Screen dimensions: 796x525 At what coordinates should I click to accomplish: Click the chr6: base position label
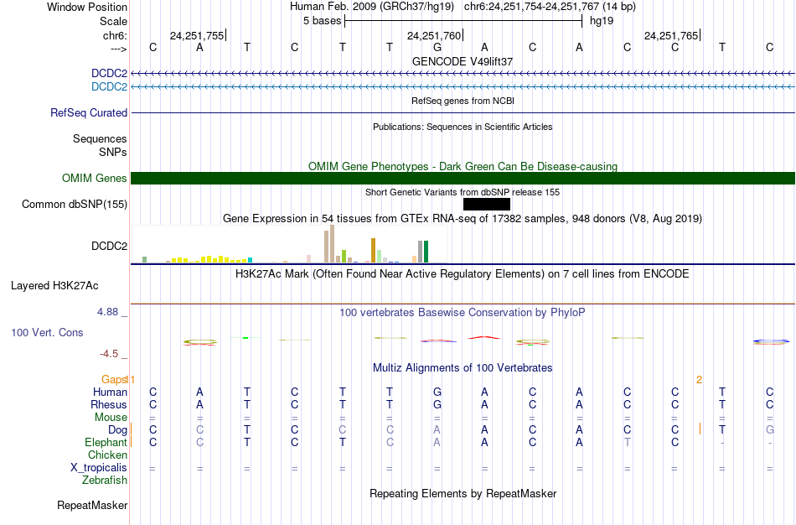(x=116, y=35)
